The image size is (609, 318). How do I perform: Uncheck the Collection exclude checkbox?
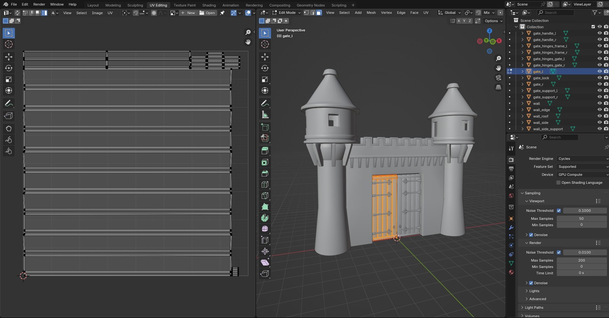(x=593, y=27)
